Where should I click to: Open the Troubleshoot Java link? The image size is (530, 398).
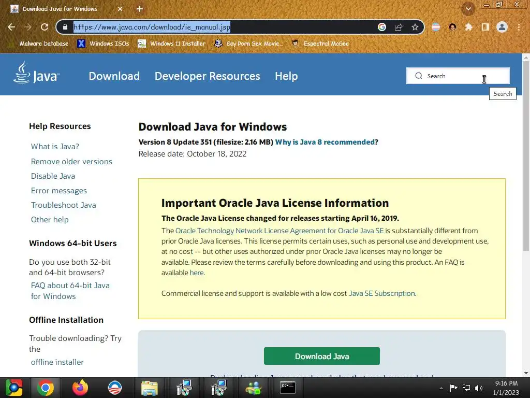pyautogui.click(x=64, y=205)
